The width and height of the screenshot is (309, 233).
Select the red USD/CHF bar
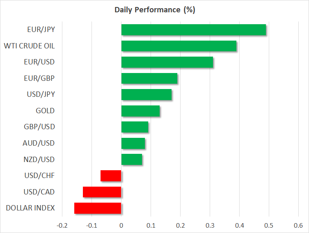point(111,176)
